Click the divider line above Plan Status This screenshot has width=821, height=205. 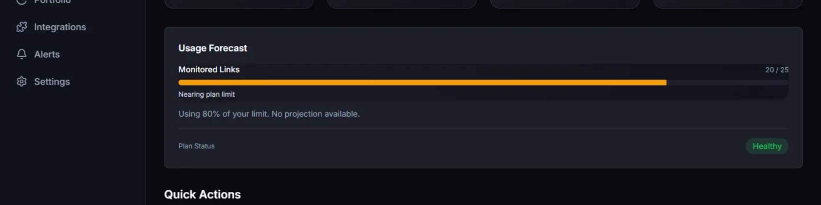click(483, 129)
